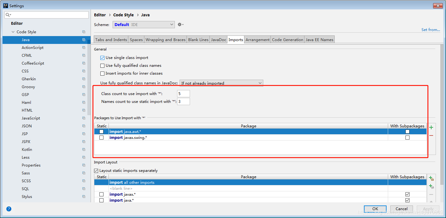The height and width of the screenshot is (218, 446).
Task: Open the Code Generation tab
Action: pos(287,40)
